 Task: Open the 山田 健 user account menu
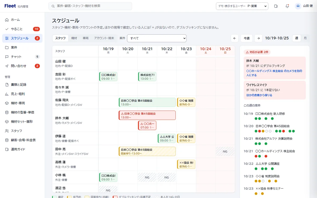click(x=304, y=6)
